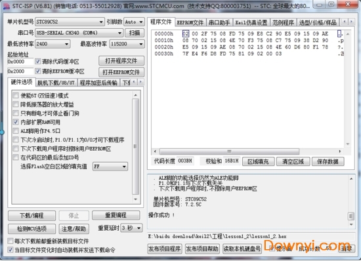Click the 扫描 button
Image resolution: width=361 pixels, height=261 pixels.
pyautogui.click(x=135, y=33)
